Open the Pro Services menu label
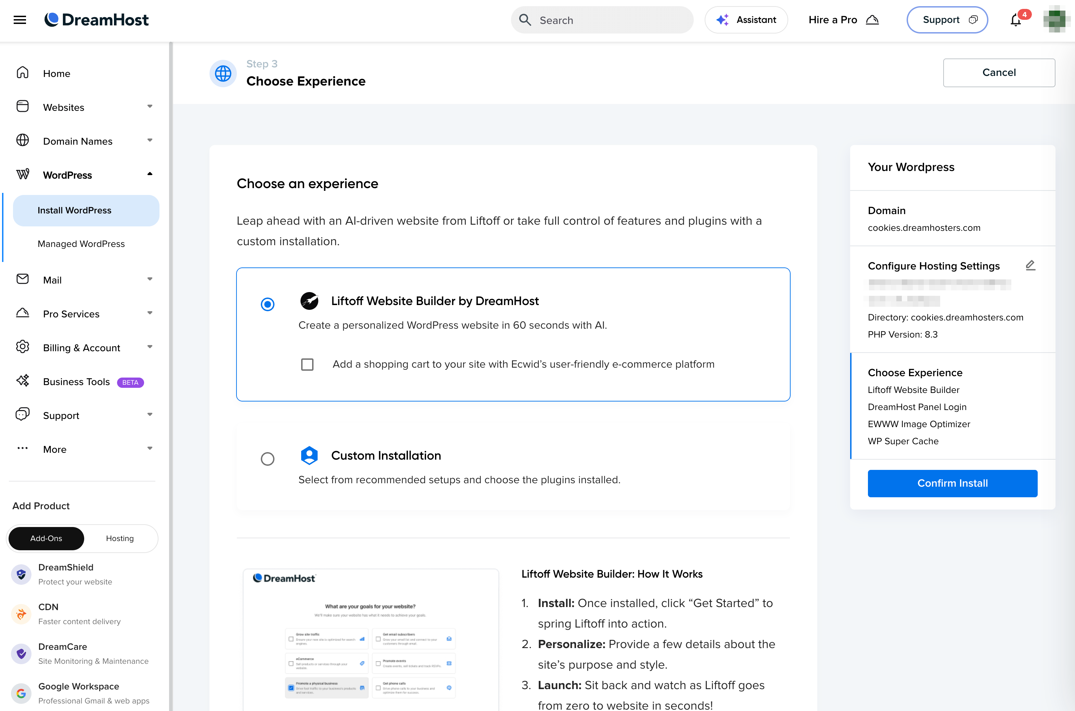This screenshot has height=711, width=1075. 71,314
